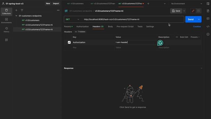The height and width of the screenshot is (119, 211).
Task: Click the Save button
Action: [x=176, y=11]
